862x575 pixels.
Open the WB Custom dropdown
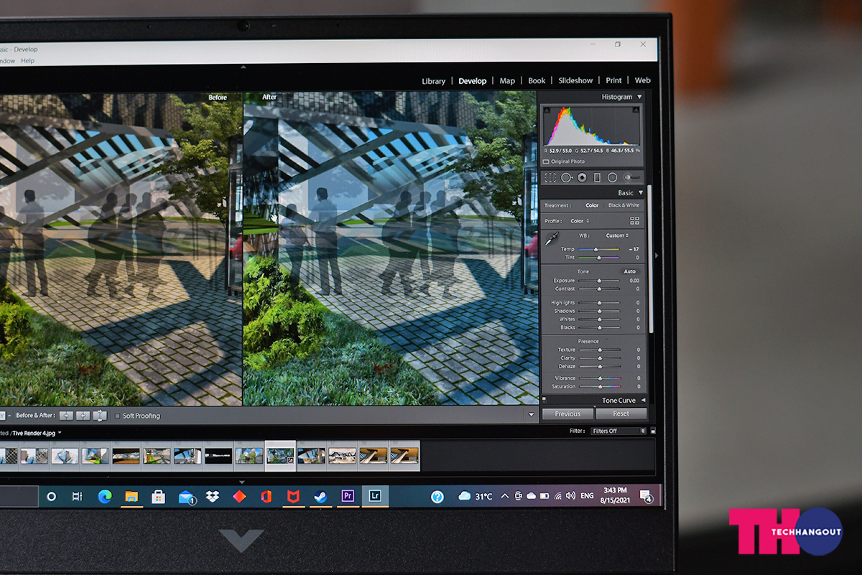(x=617, y=235)
